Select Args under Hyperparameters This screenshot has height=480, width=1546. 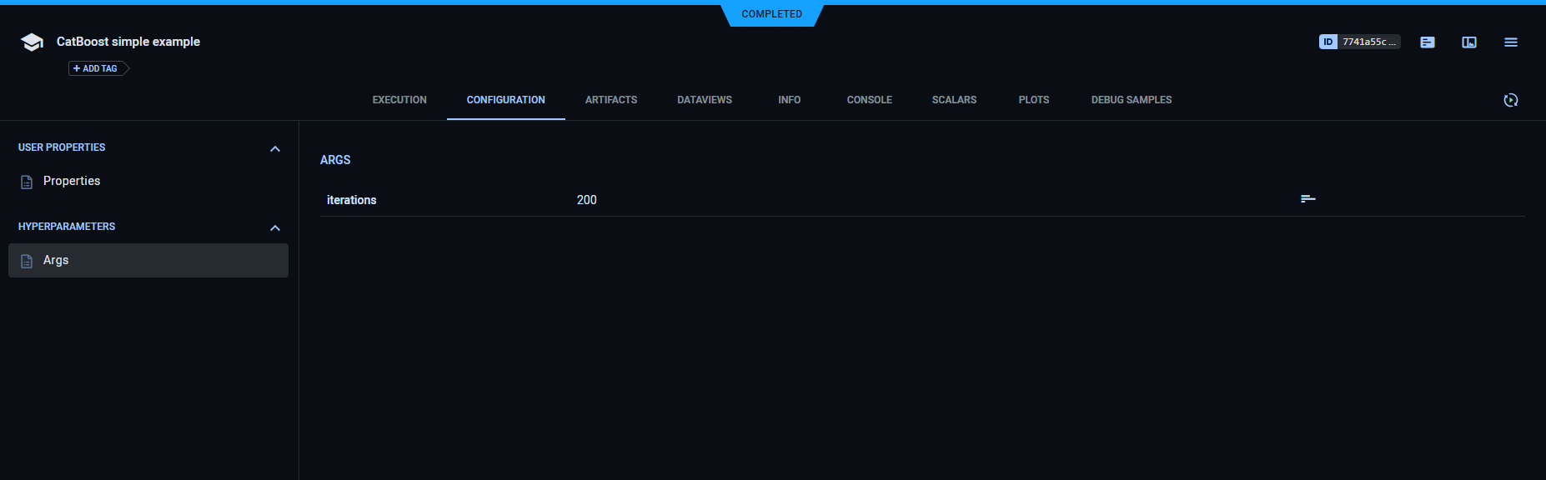pos(148,260)
